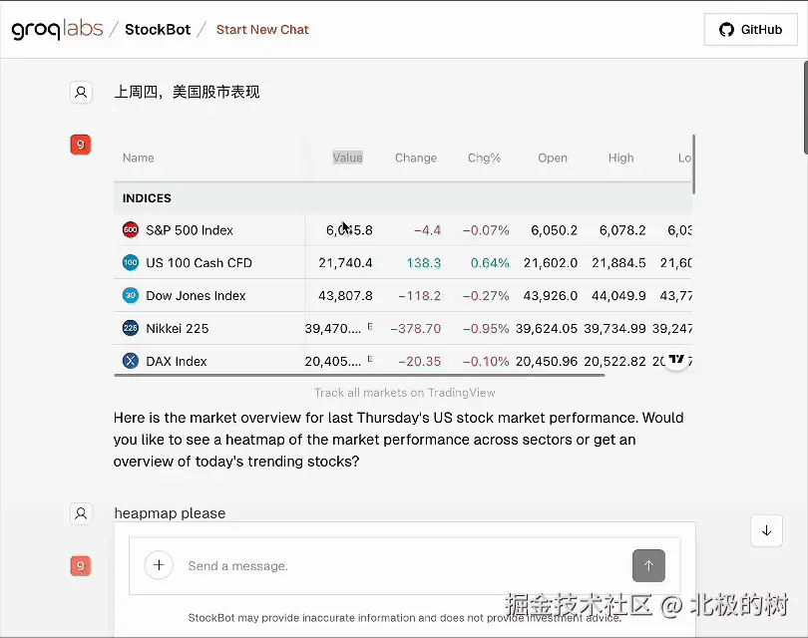The image size is (808, 638).
Task: Sort by the Value column header
Action: [348, 158]
